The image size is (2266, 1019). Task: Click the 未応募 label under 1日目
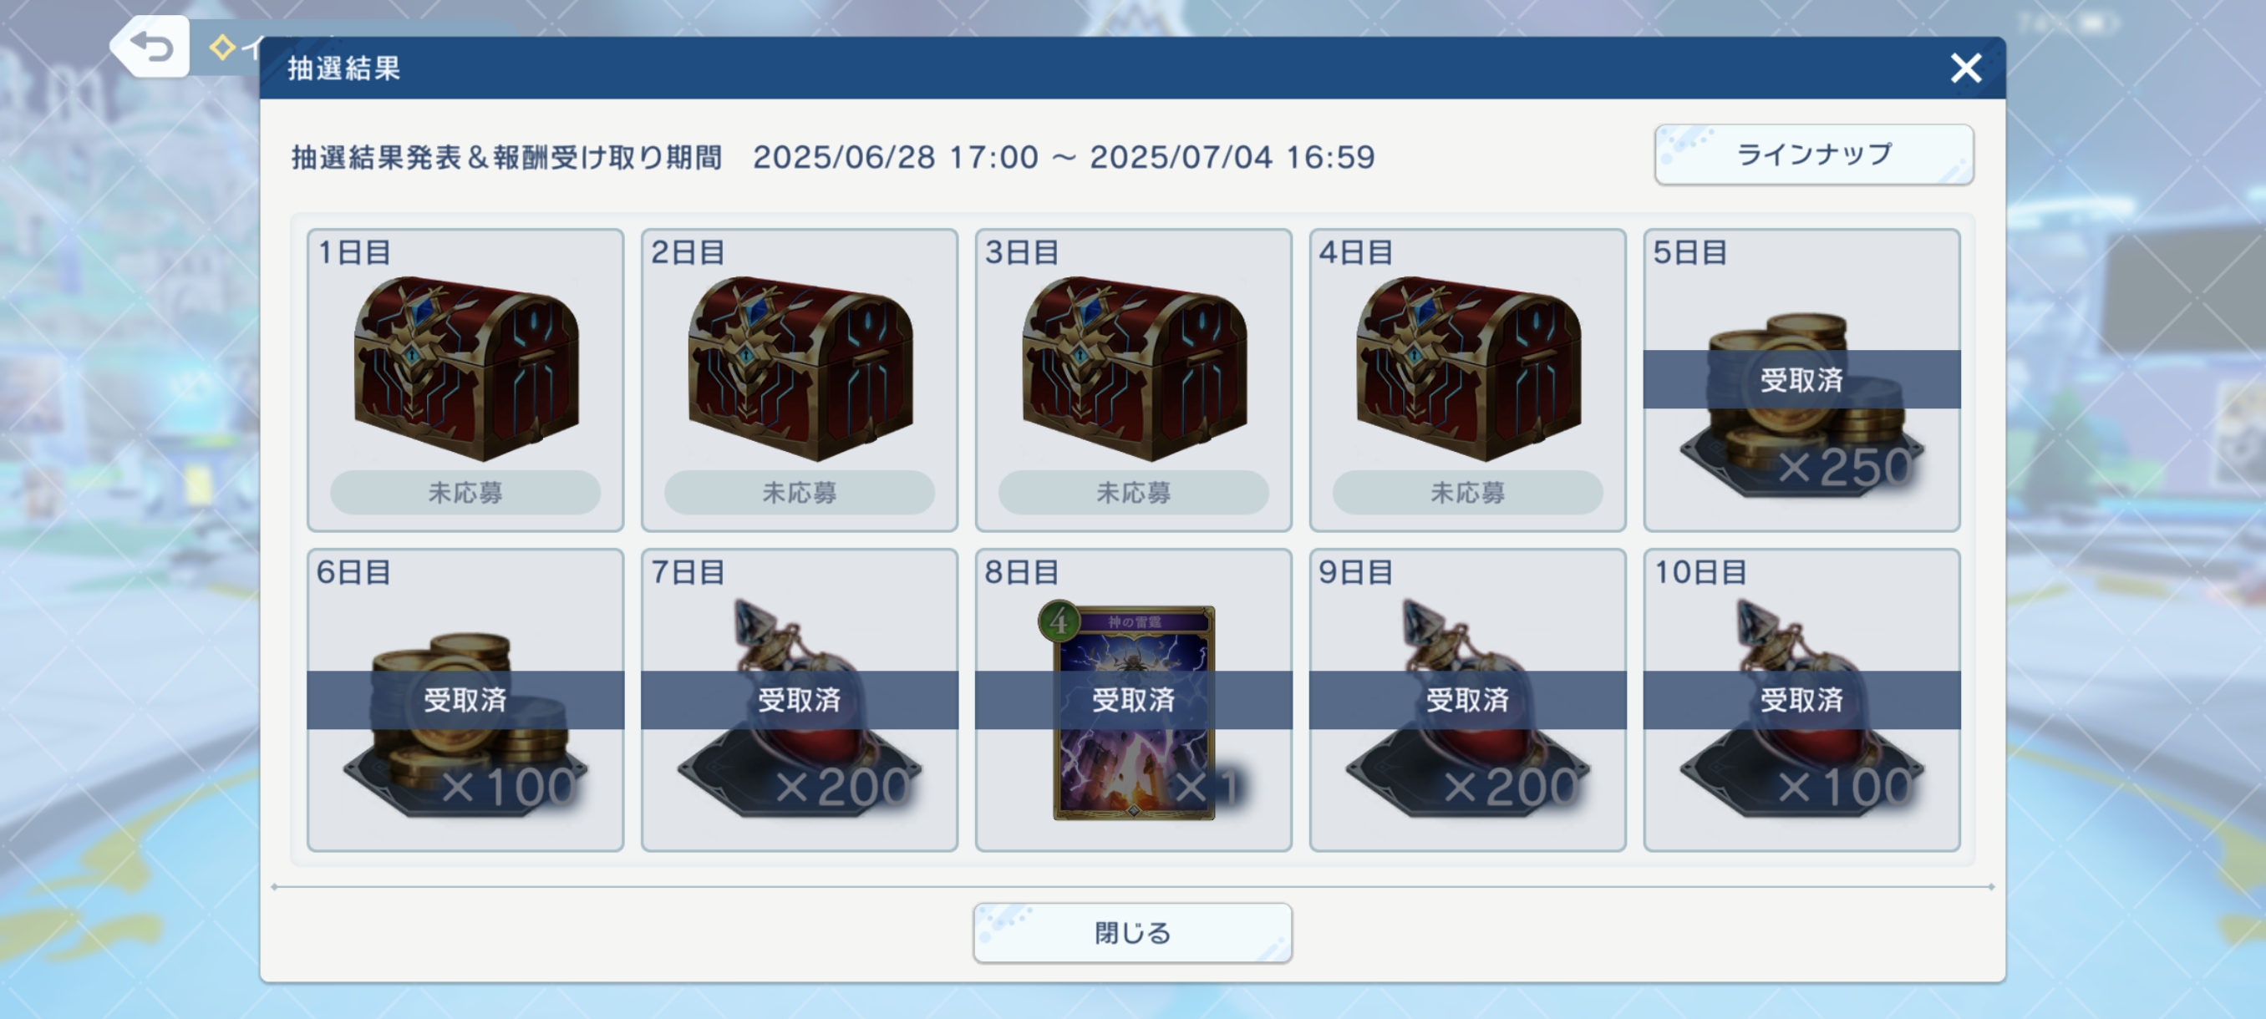465,492
